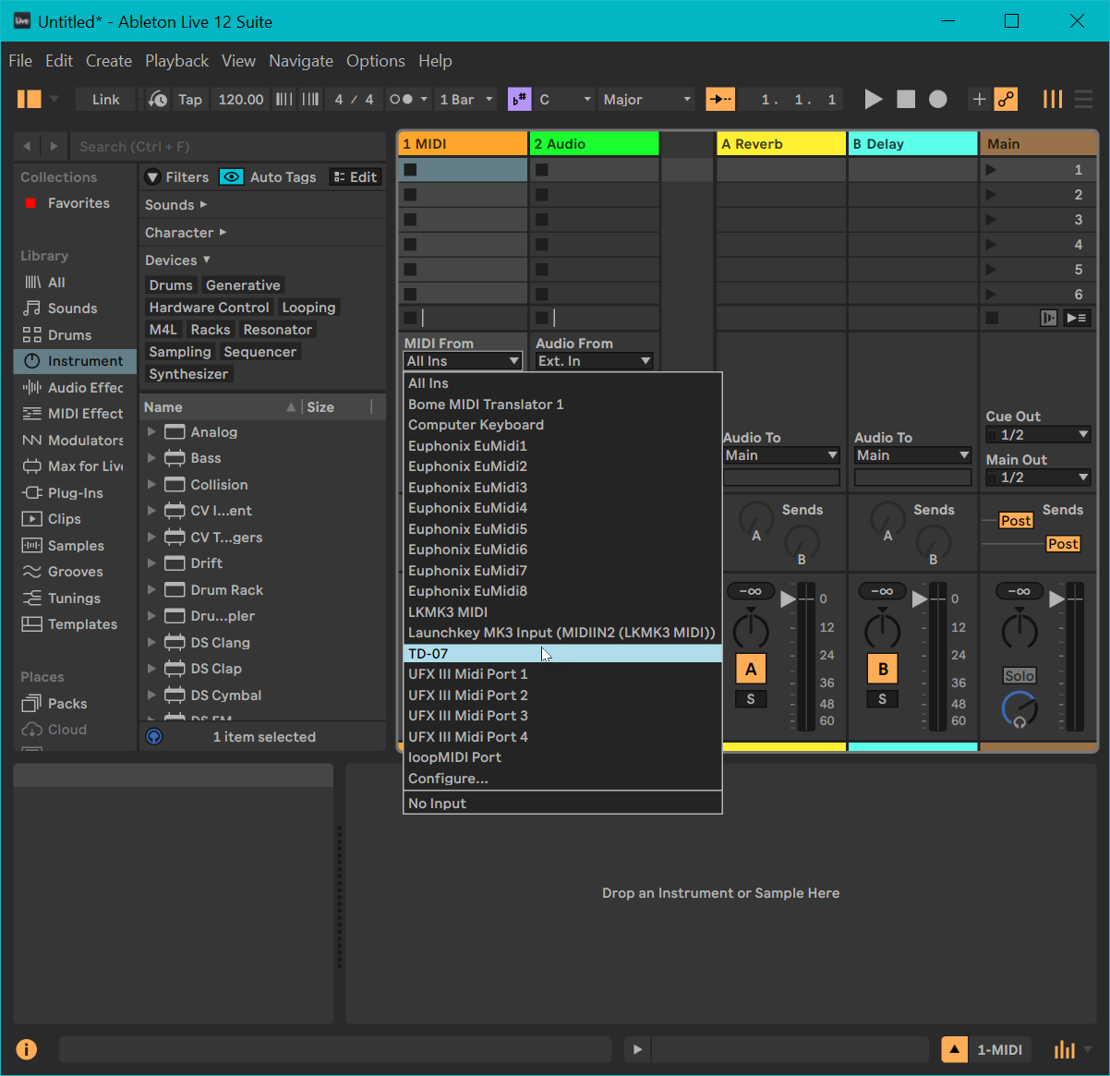
Task: Click the automation arm chain-link icon
Action: pos(1006,100)
